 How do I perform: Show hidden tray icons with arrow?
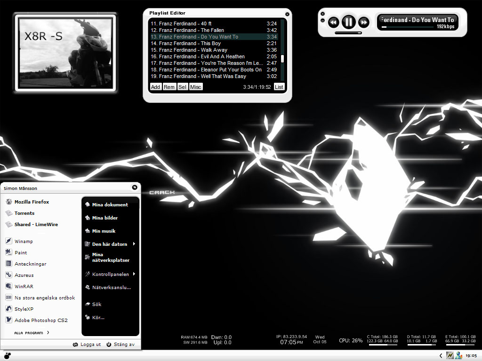tap(441, 355)
